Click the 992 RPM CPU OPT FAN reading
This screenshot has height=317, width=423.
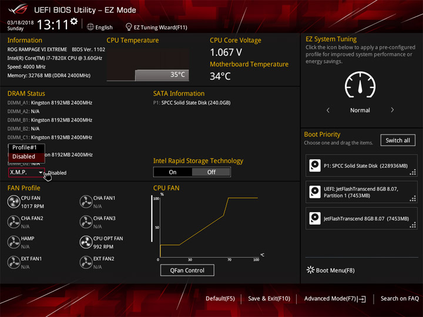pos(103,247)
